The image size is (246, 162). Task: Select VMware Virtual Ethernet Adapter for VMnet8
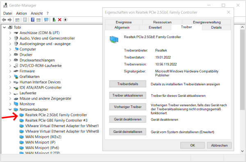[62, 131]
